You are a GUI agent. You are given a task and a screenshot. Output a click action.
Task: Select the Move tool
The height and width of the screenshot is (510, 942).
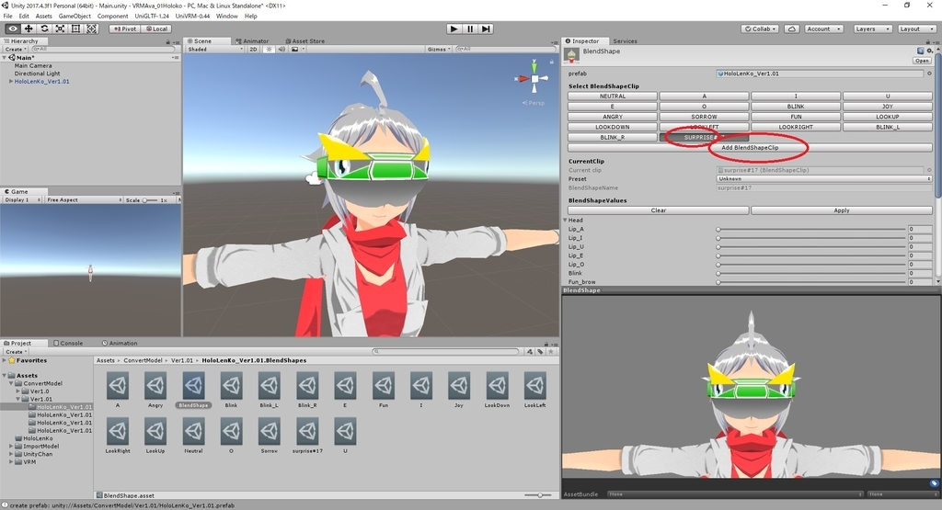29,28
